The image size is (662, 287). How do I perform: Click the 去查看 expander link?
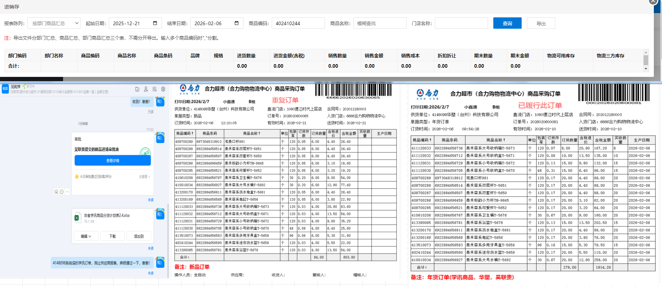[144, 176]
